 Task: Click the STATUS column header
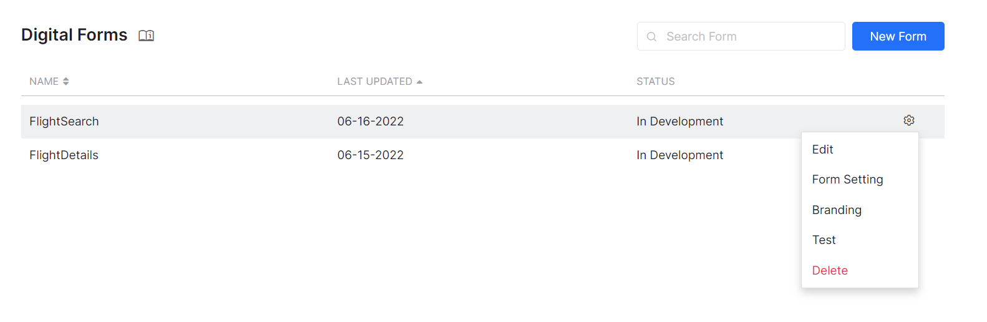pyautogui.click(x=655, y=82)
